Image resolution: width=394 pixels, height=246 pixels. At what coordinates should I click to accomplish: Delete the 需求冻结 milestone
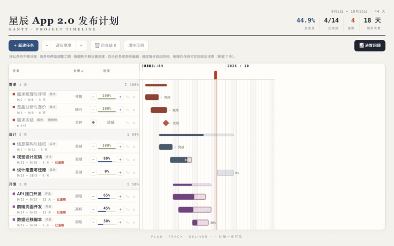[134, 123]
